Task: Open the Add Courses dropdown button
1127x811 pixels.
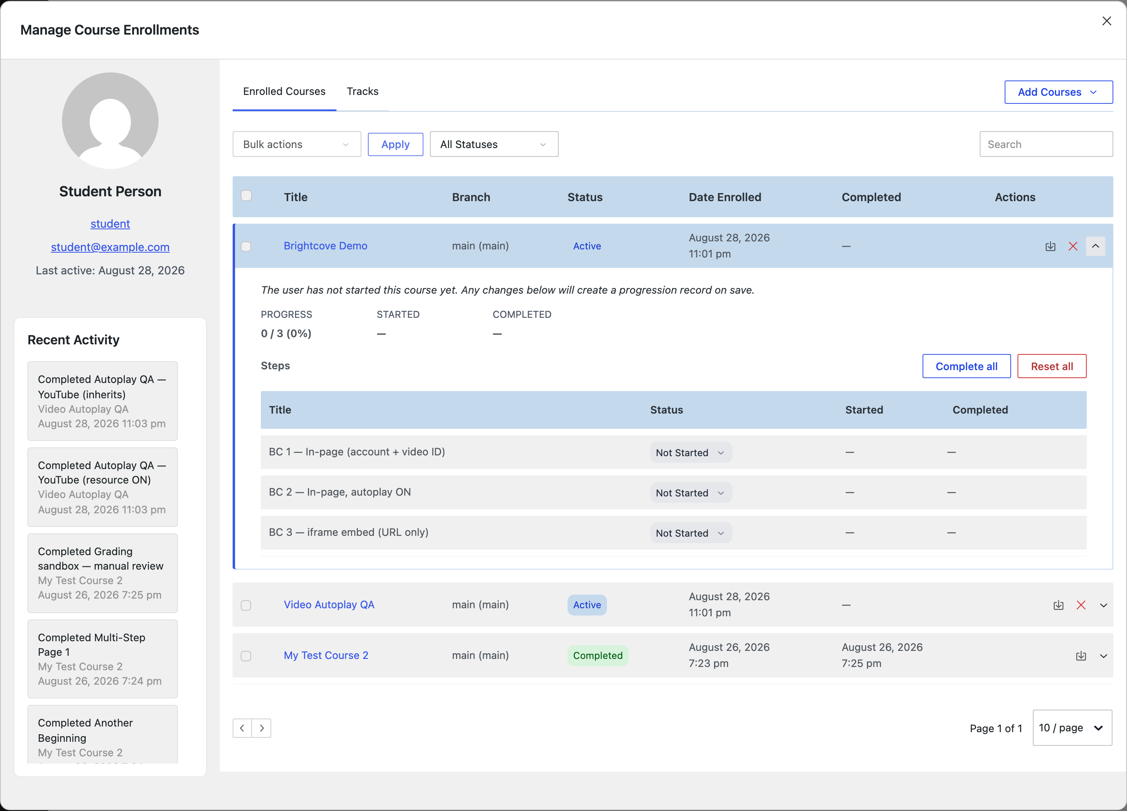Action: click(1059, 92)
